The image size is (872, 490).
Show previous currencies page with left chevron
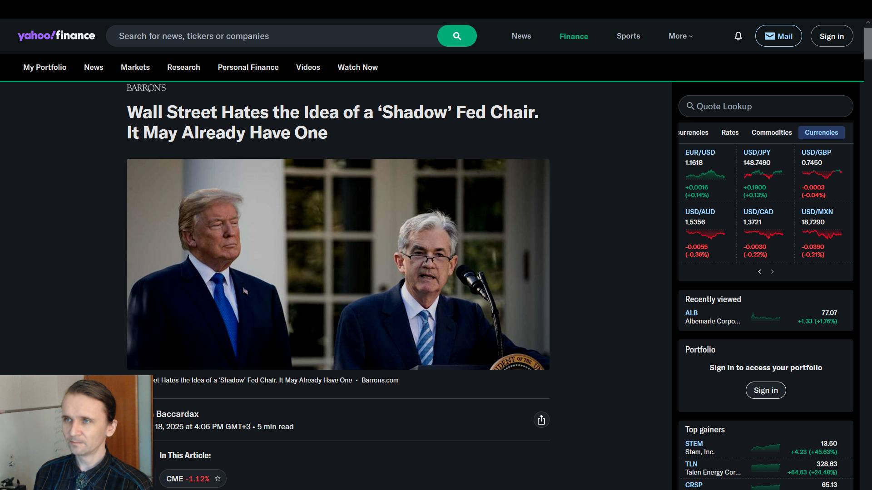(x=759, y=271)
